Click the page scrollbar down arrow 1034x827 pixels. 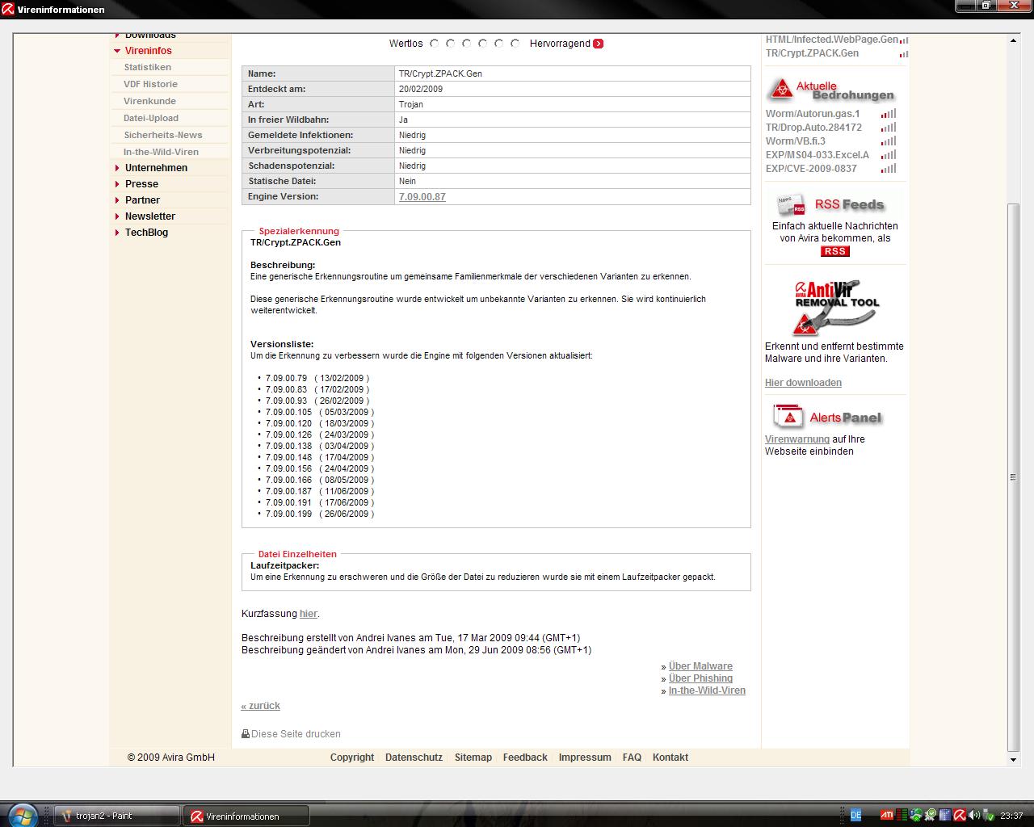1013,759
